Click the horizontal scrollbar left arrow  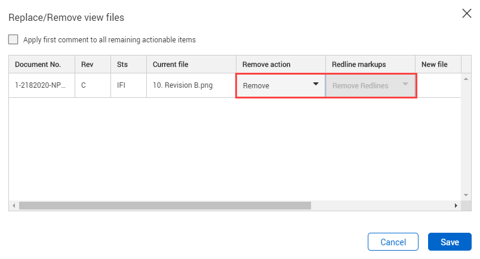coord(14,205)
